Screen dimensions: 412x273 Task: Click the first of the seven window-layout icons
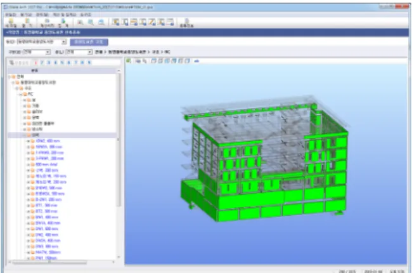tap(115, 22)
